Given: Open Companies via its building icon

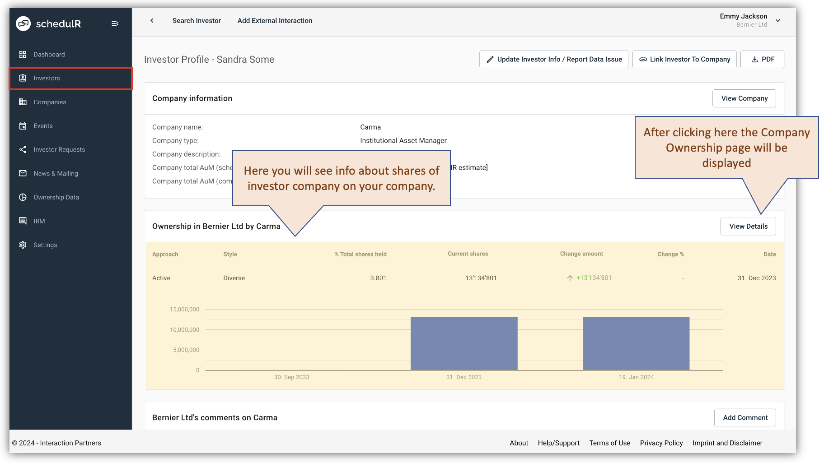Looking at the screenshot, I should pos(23,102).
